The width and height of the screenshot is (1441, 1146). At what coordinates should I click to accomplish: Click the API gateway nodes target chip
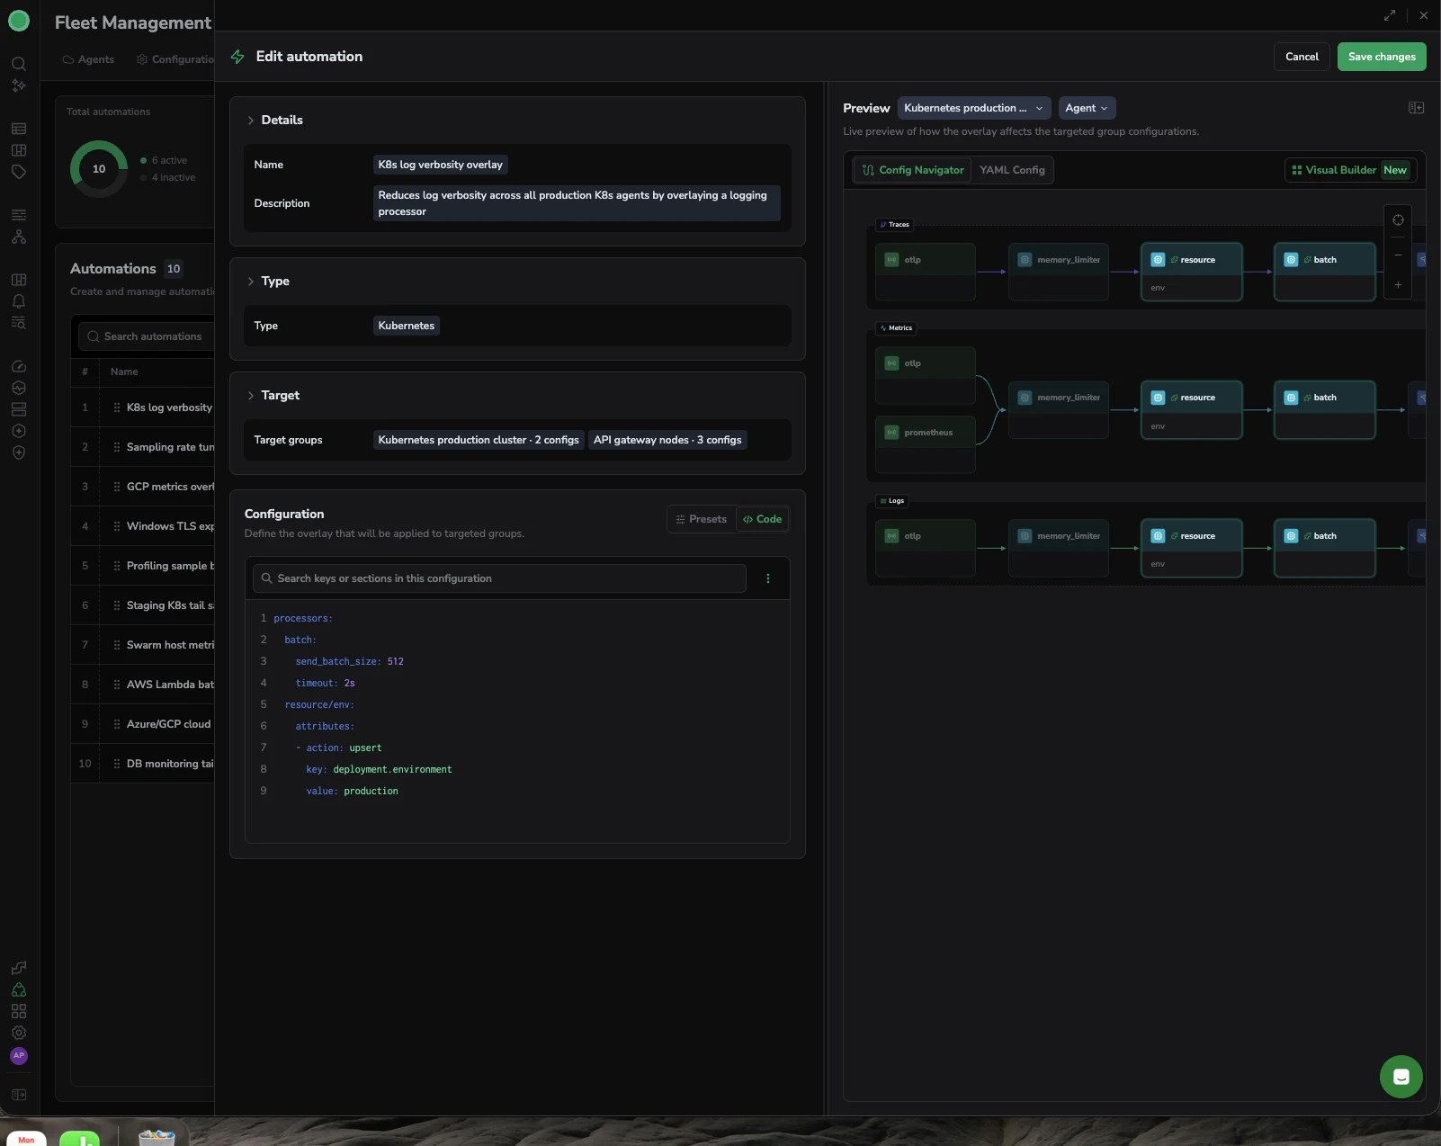tap(667, 440)
